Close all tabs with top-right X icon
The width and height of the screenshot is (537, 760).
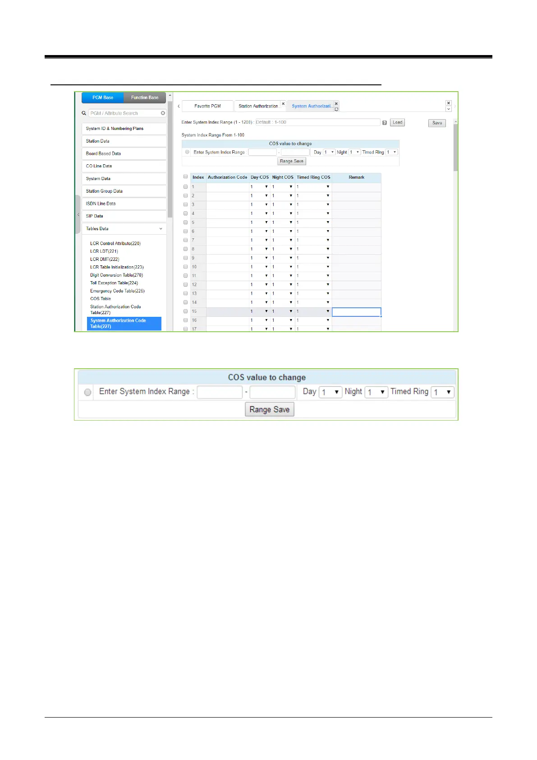pos(449,103)
